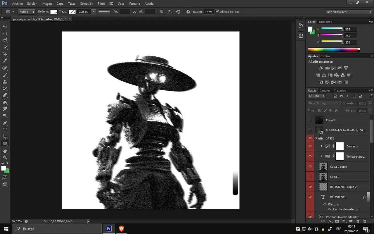
Task: Click the Windows Buscar search box
Action: point(56,229)
